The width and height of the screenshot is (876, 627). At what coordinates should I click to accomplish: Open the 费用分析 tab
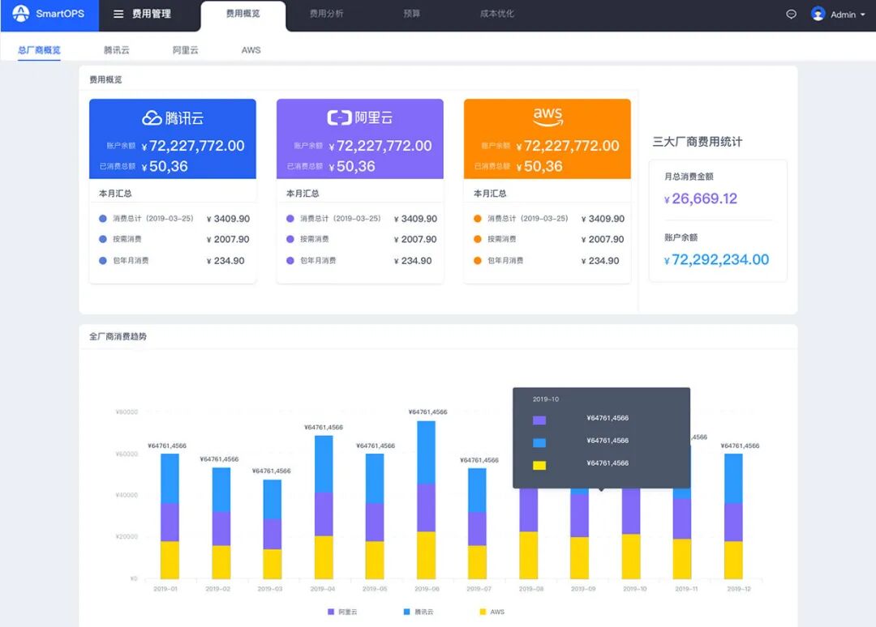(x=327, y=14)
